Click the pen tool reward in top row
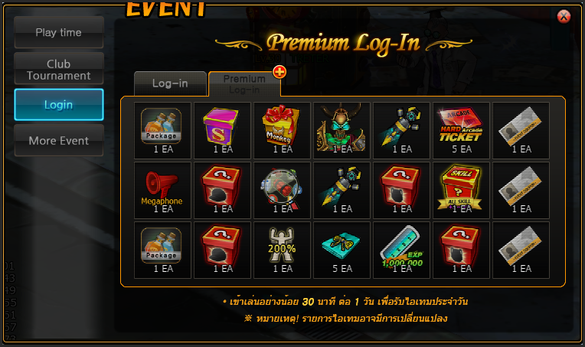 [x=401, y=130]
